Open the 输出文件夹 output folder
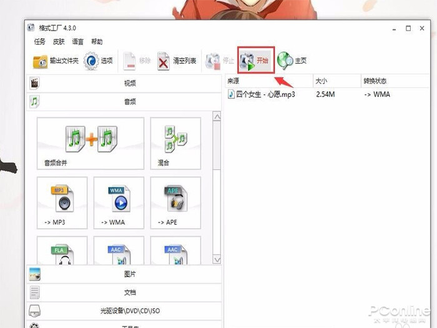 pos(56,61)
